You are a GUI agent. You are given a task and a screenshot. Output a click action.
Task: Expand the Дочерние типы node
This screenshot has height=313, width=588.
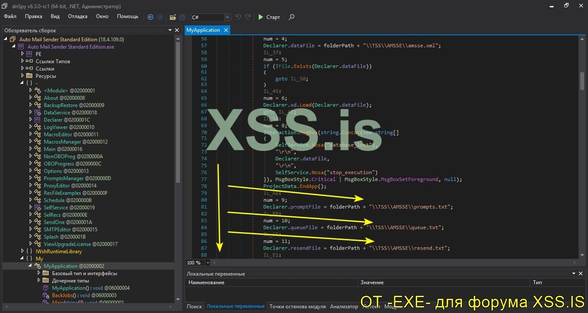pyautogui.click(x=39, y=280)
